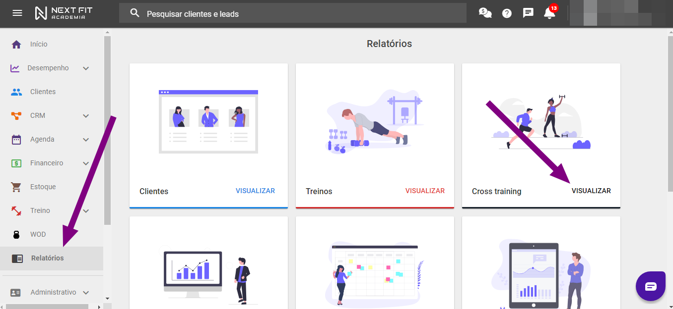Screen dimensions: 673x309
Task: Click VISUALIZAR on the Clientes card
Action: (255, 191)
